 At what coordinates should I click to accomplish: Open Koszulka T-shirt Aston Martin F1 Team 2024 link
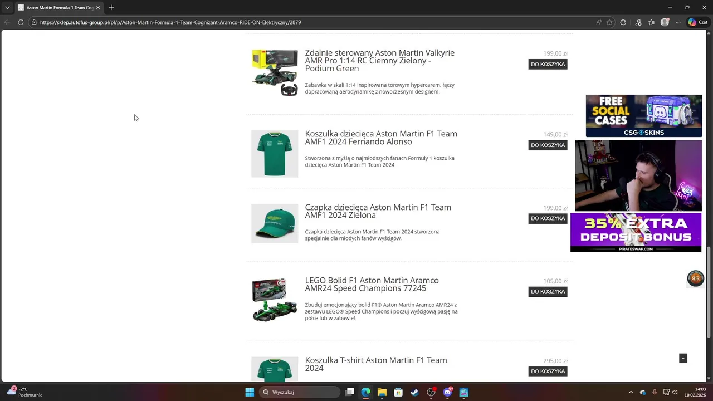(x=376, y=364)
